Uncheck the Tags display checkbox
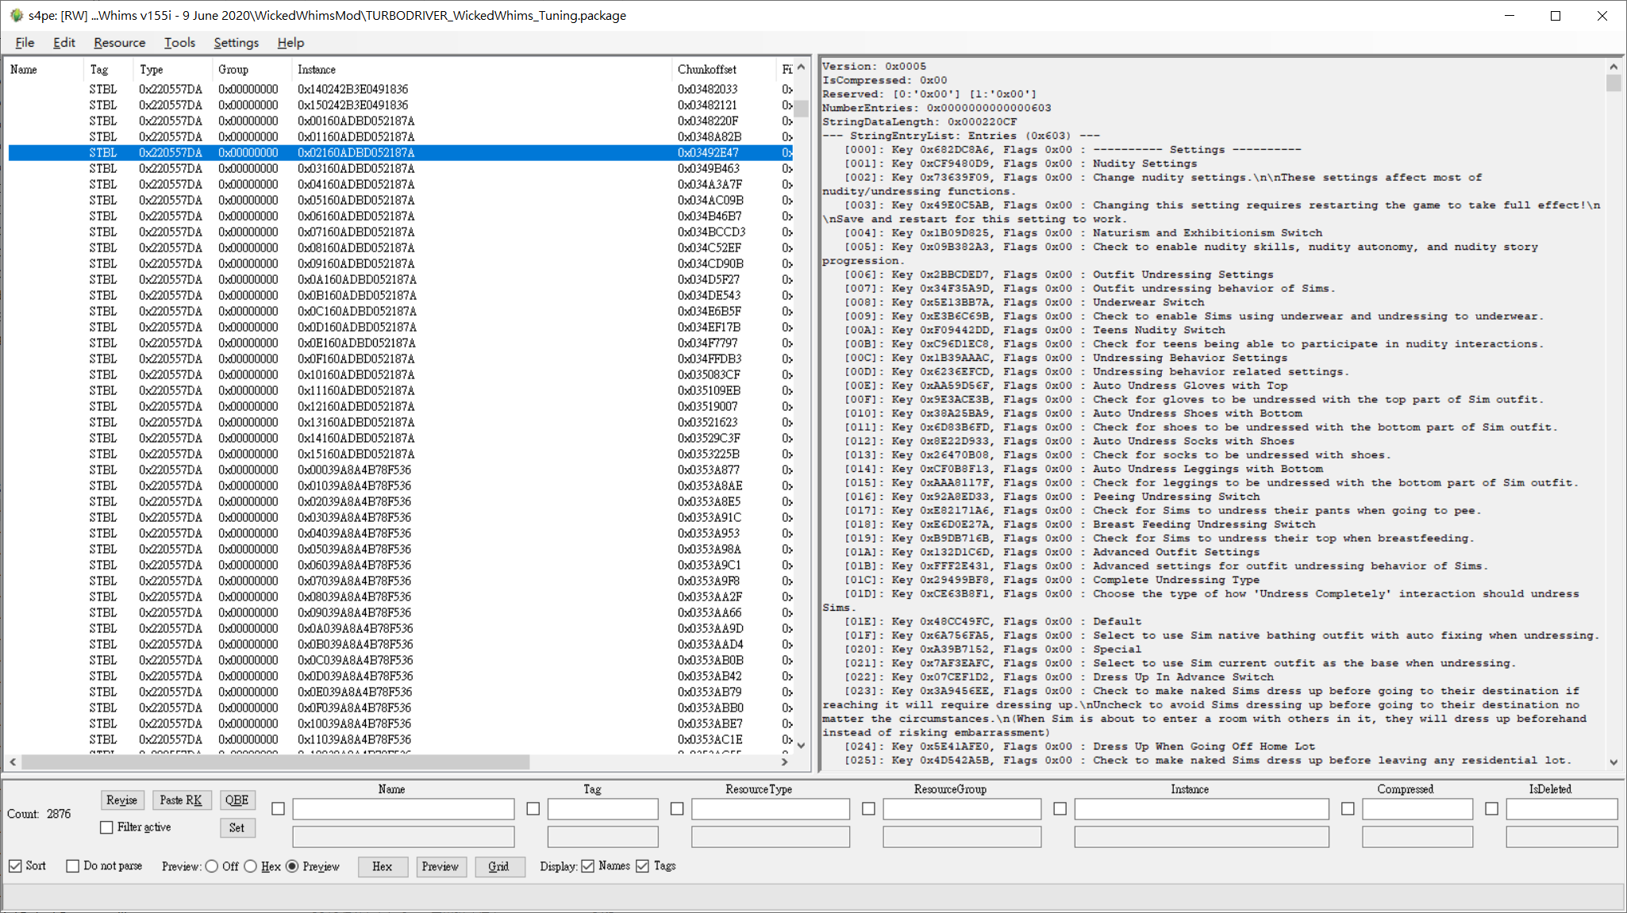 click(x=642, y=866)
